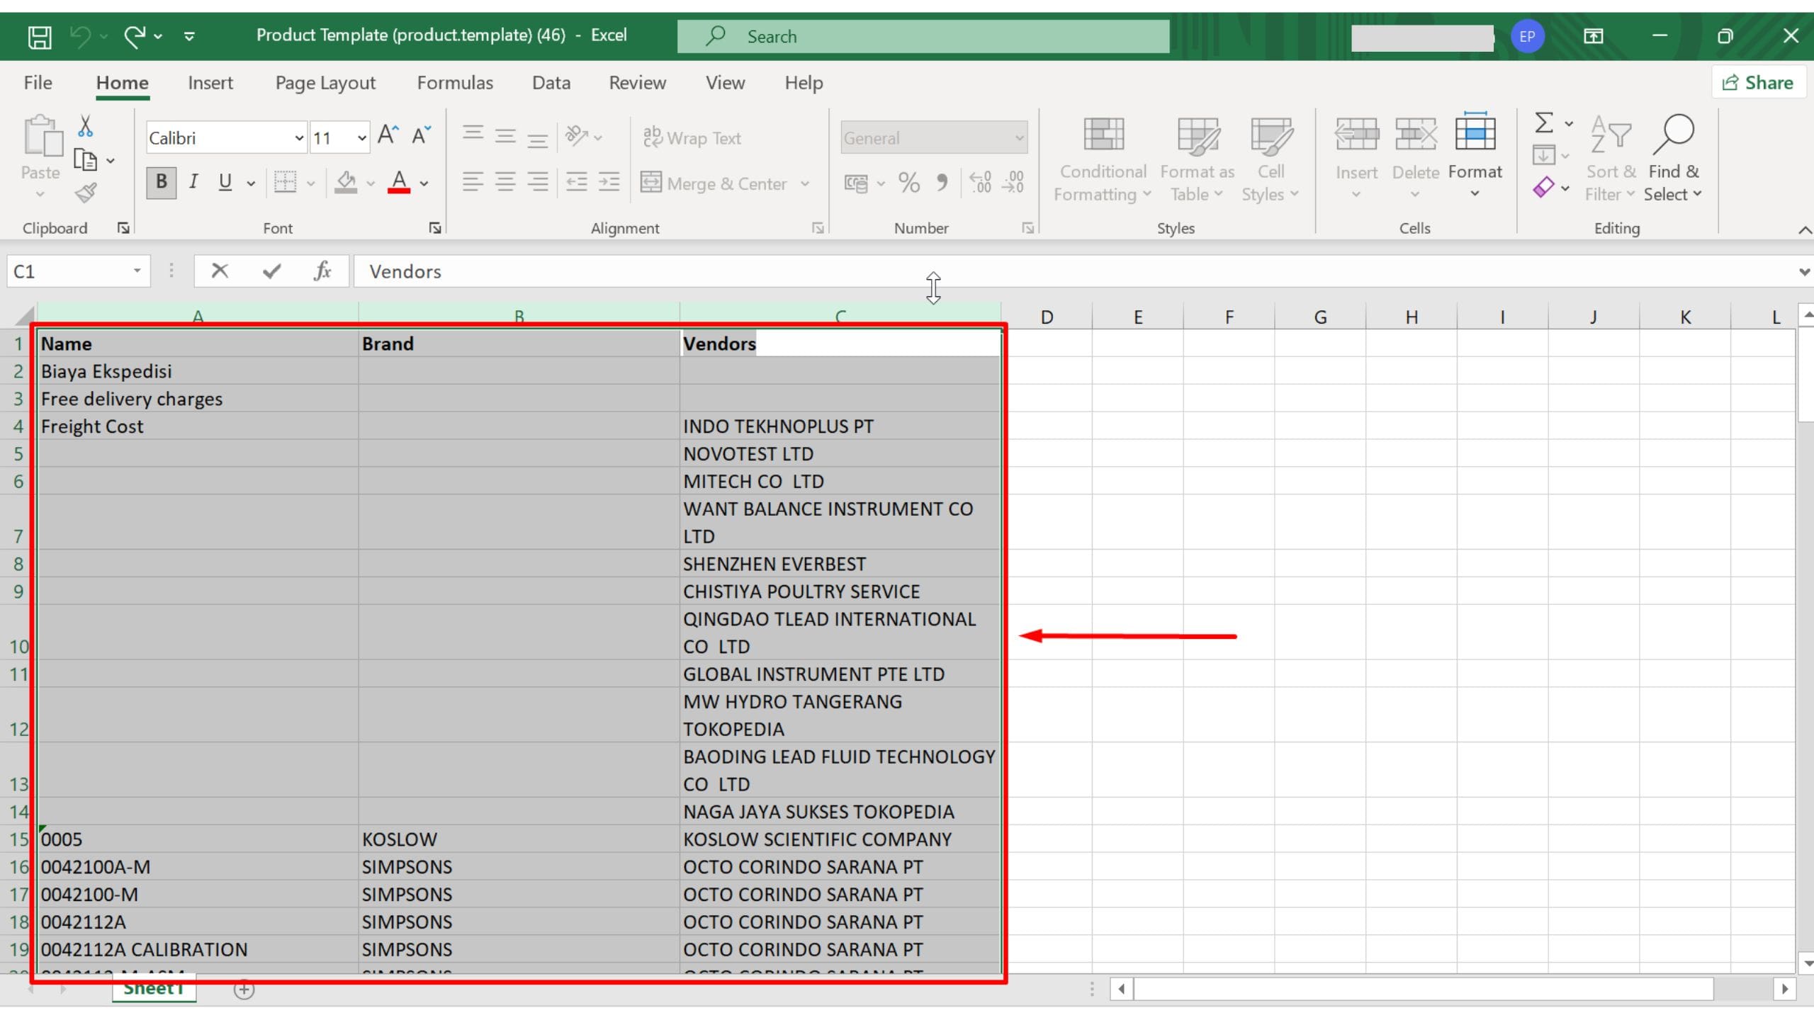Apply the Fill Color bucket

tap(346, 182)
